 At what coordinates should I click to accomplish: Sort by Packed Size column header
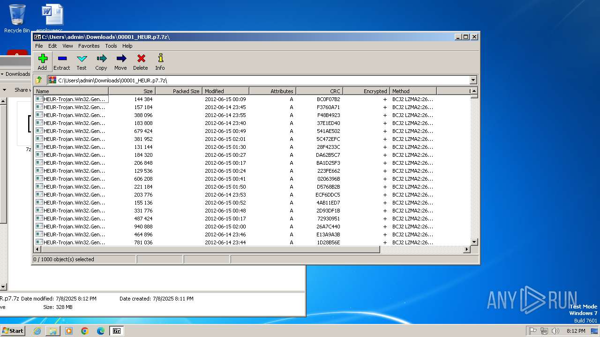[179, 91]
